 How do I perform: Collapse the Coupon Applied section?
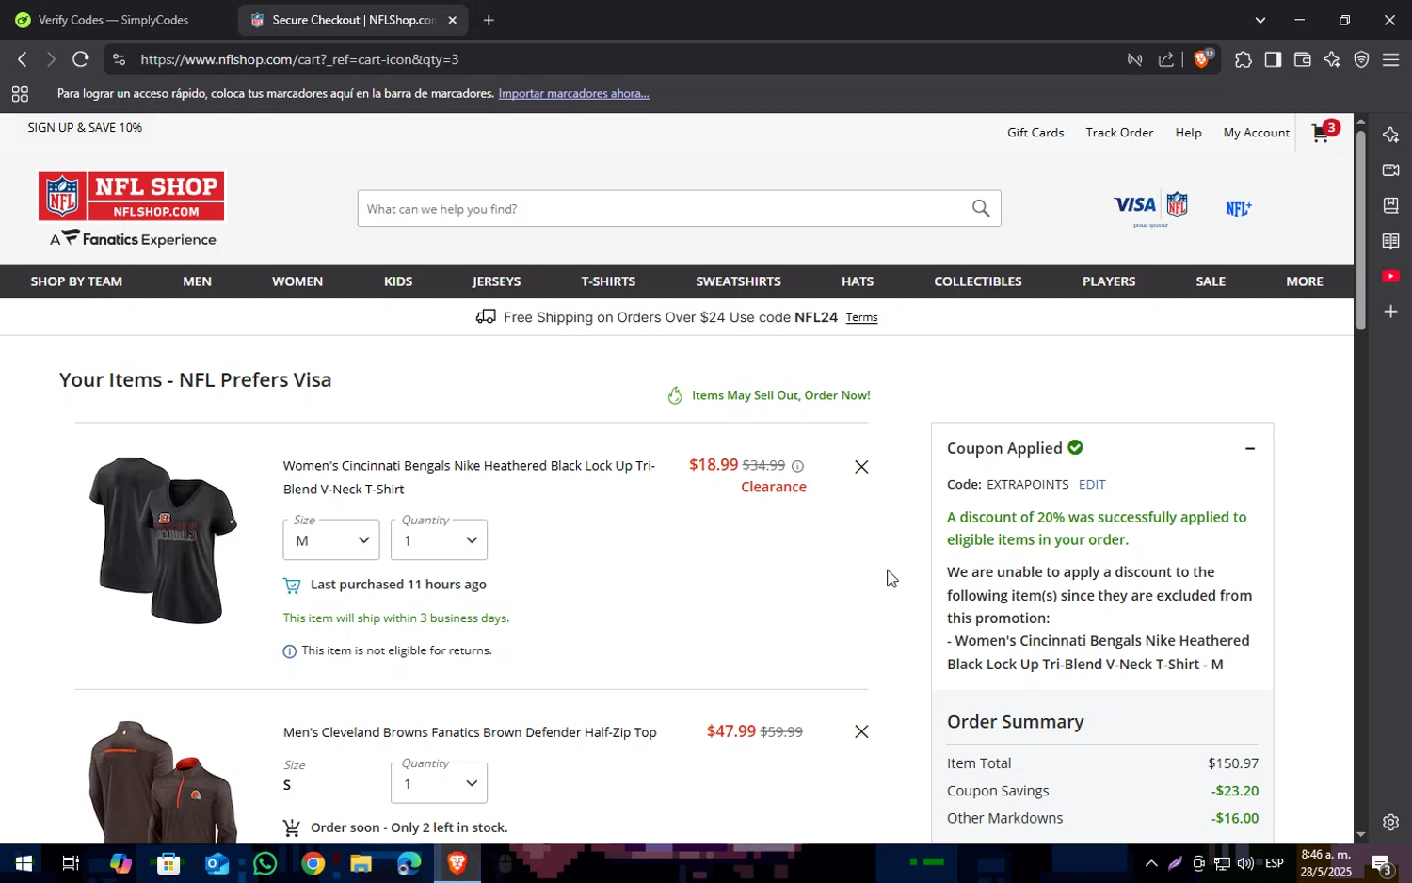tap(1250, 449)
